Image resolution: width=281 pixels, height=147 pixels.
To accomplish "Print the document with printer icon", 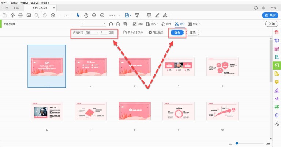I will (20, 15).
